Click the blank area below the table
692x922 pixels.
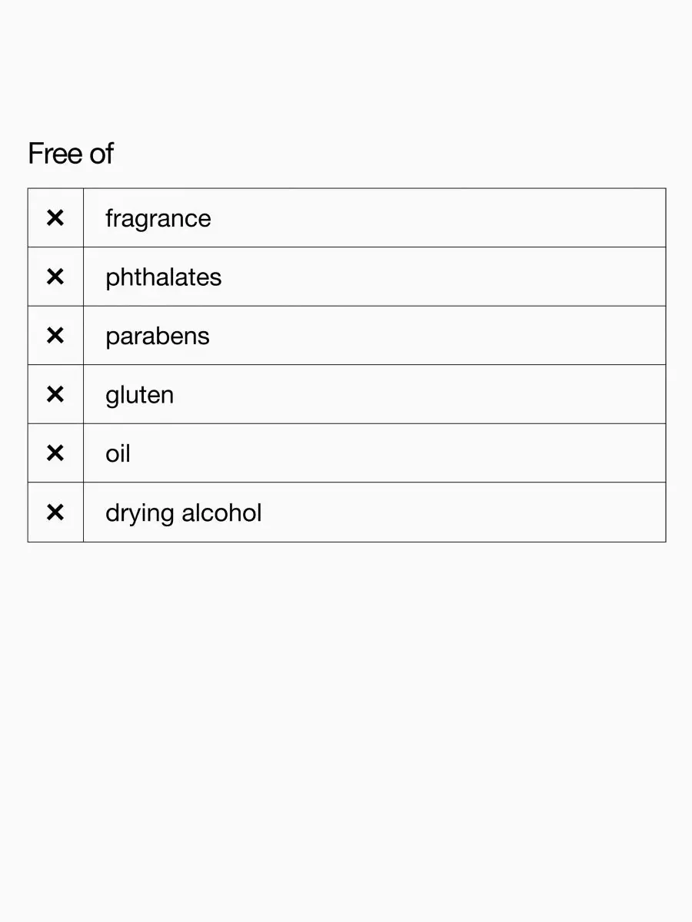(x=346, y=730)
